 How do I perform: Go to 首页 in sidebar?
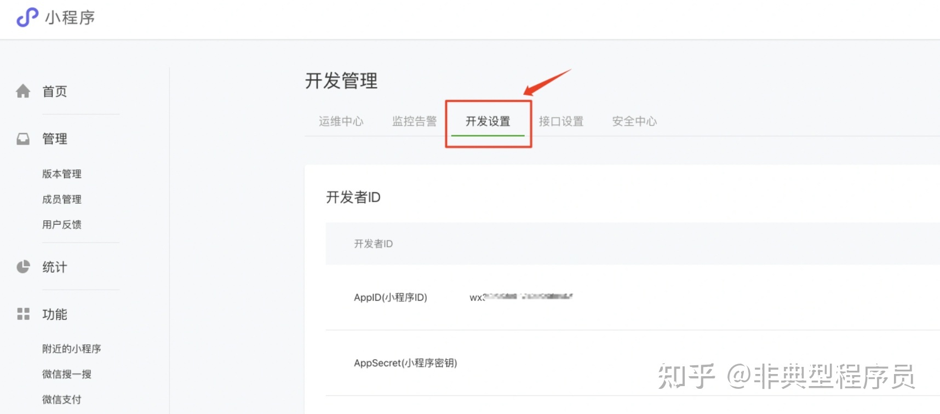click(x=55, y=91)
